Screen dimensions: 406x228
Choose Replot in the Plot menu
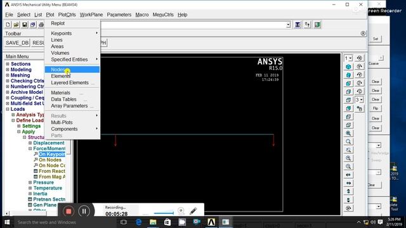pos(72,23)
